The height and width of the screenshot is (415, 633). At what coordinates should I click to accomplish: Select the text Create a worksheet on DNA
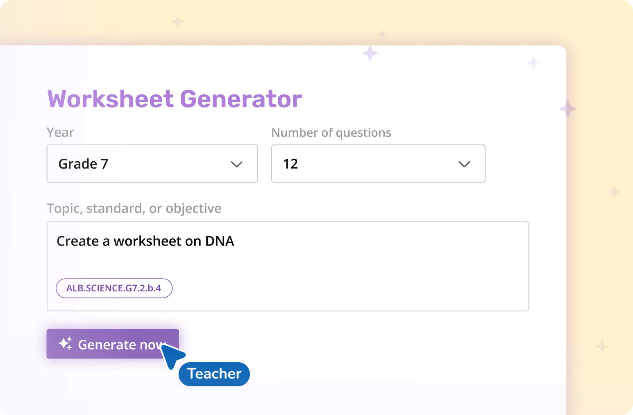pos(145,241)
